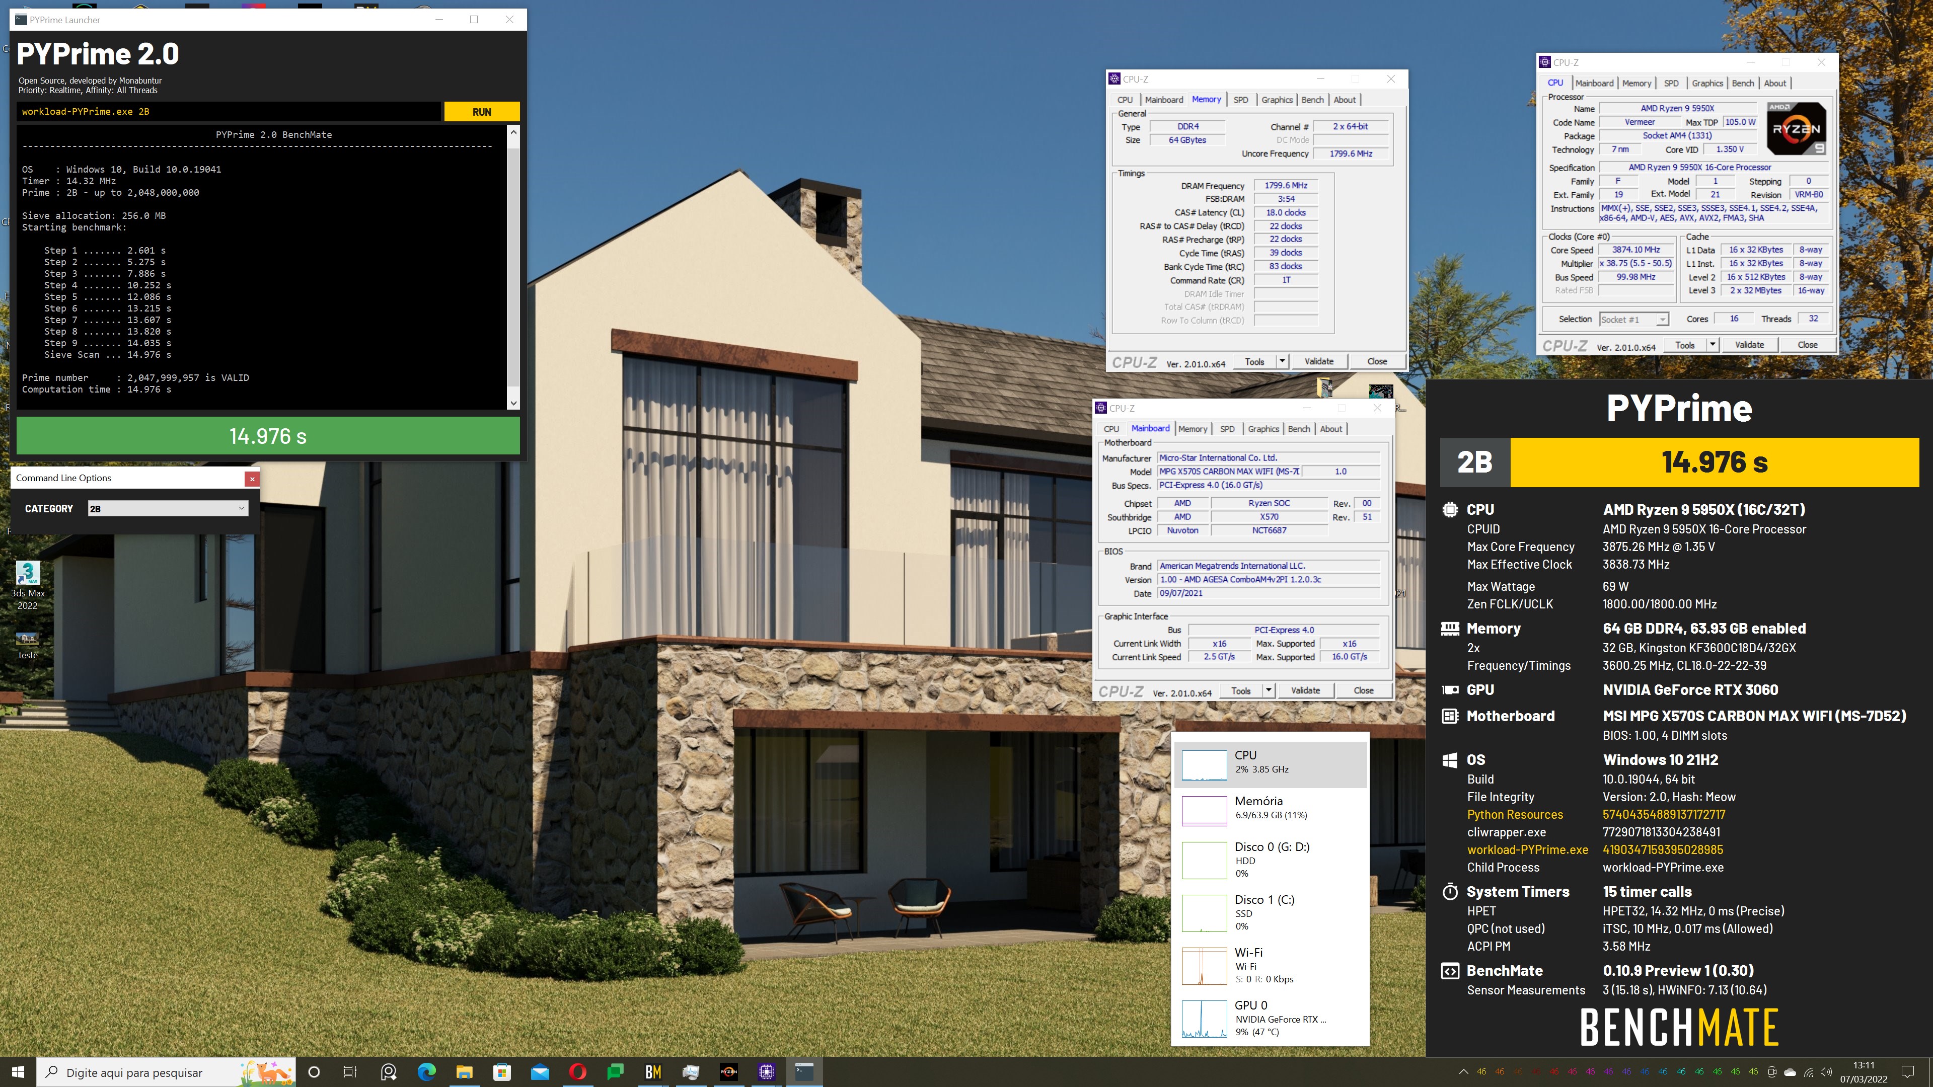
Task: Select the 3ds Max 2022 desktop icon
Action: (28, 586)
